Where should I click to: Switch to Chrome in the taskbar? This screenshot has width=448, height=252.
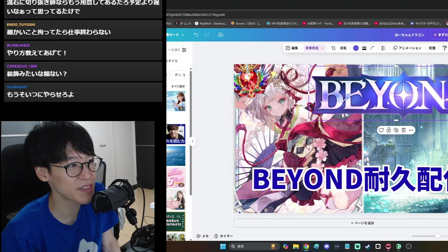(x=306, y=246)
